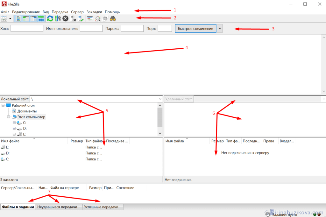Open the Site Manager icon
Viewport: 326px width, 217px height.
click(4, 18)
